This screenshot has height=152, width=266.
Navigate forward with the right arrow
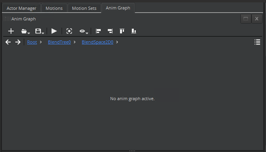point(18,42)
